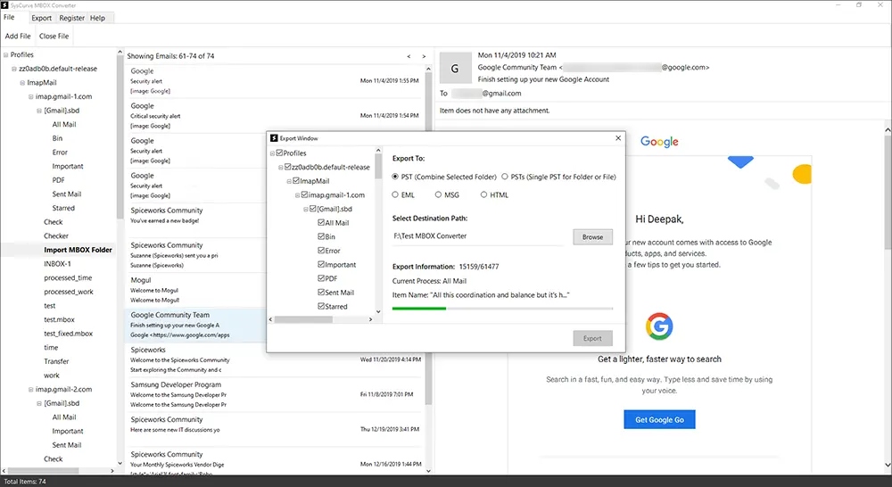Collapse imap.gmail-1.com in left tree

coord(31,96)
